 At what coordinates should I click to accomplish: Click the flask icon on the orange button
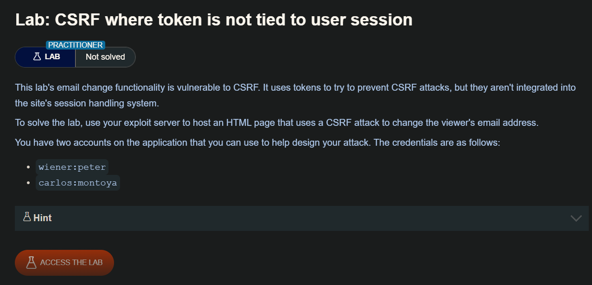31,262
